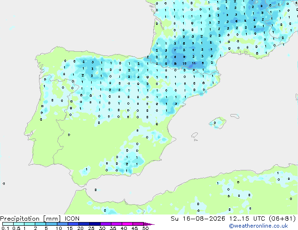Click the "Precipitation [mm]" title text

tap(31, 219)
